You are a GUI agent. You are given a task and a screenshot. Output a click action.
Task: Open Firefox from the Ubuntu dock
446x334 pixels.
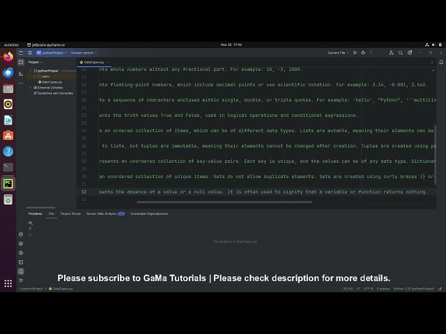click(x=8, y=57)
